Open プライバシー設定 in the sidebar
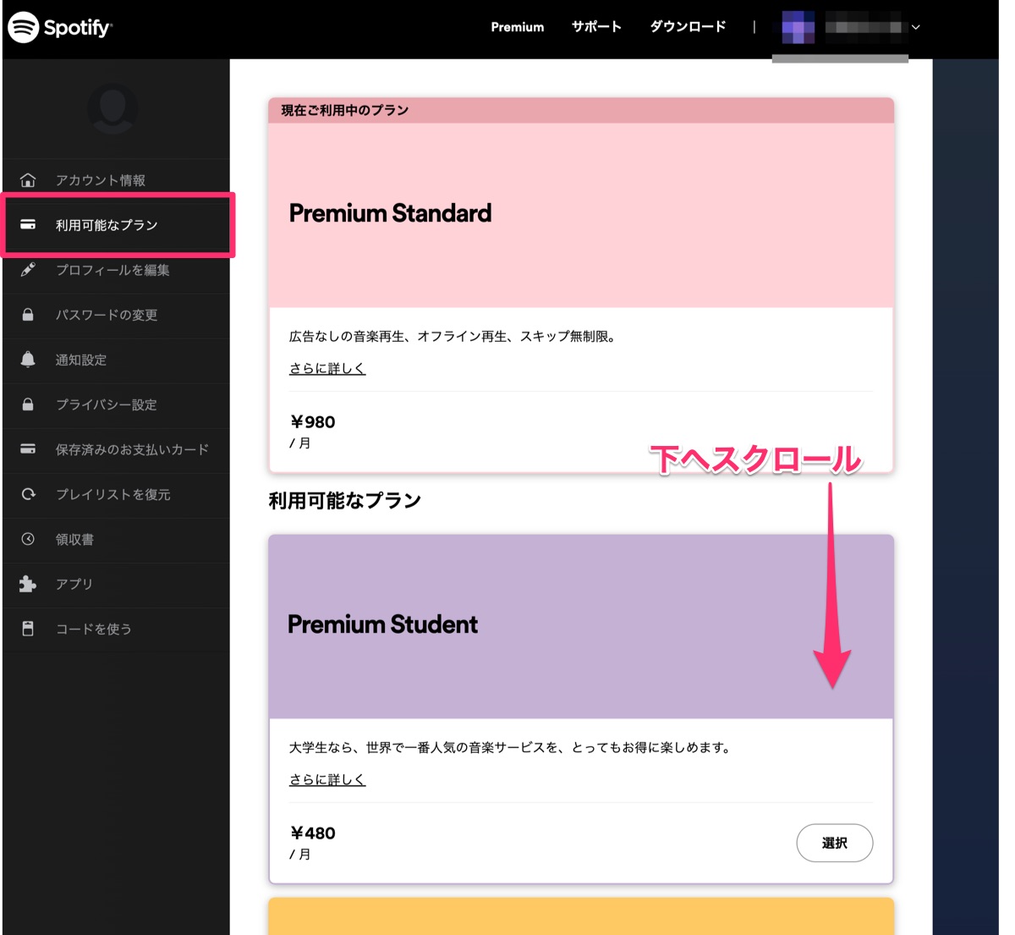 point(107,404)
